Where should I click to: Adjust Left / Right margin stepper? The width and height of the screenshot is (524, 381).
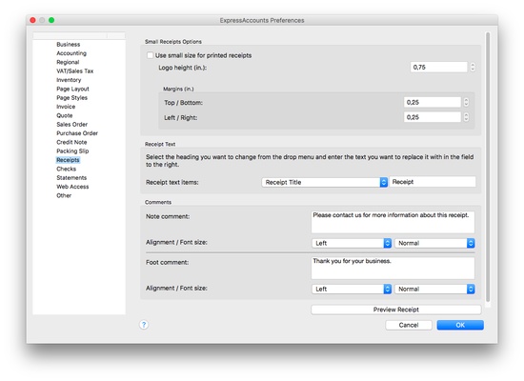pyautogui.click(x=466, y=117)
